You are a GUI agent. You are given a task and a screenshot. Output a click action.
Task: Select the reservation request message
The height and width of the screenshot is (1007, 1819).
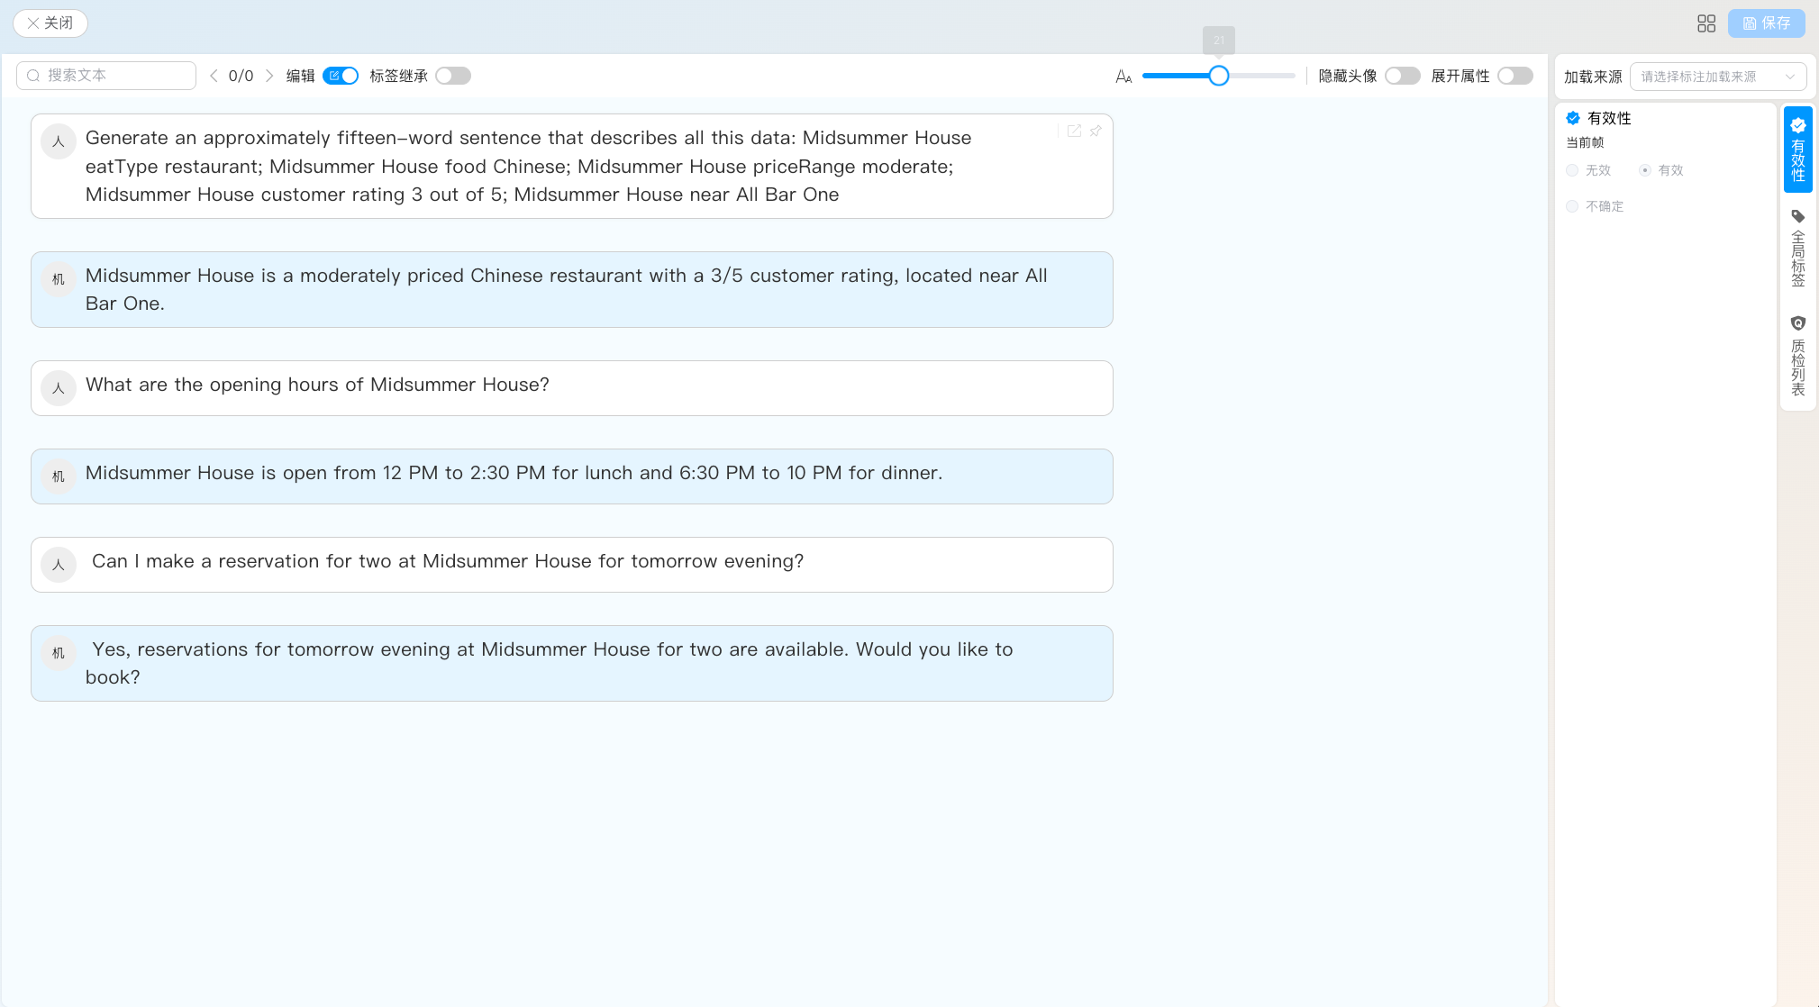point(572,565)
